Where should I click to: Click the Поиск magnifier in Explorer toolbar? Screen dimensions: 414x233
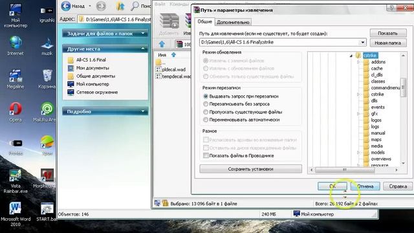(x=135, y=6)
